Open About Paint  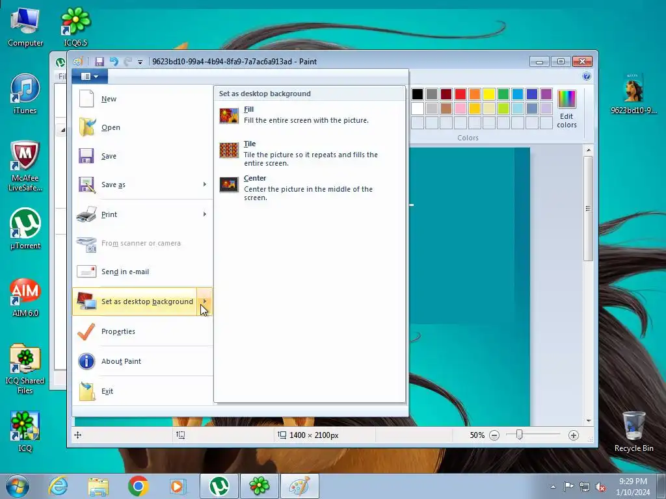point(142,361)
